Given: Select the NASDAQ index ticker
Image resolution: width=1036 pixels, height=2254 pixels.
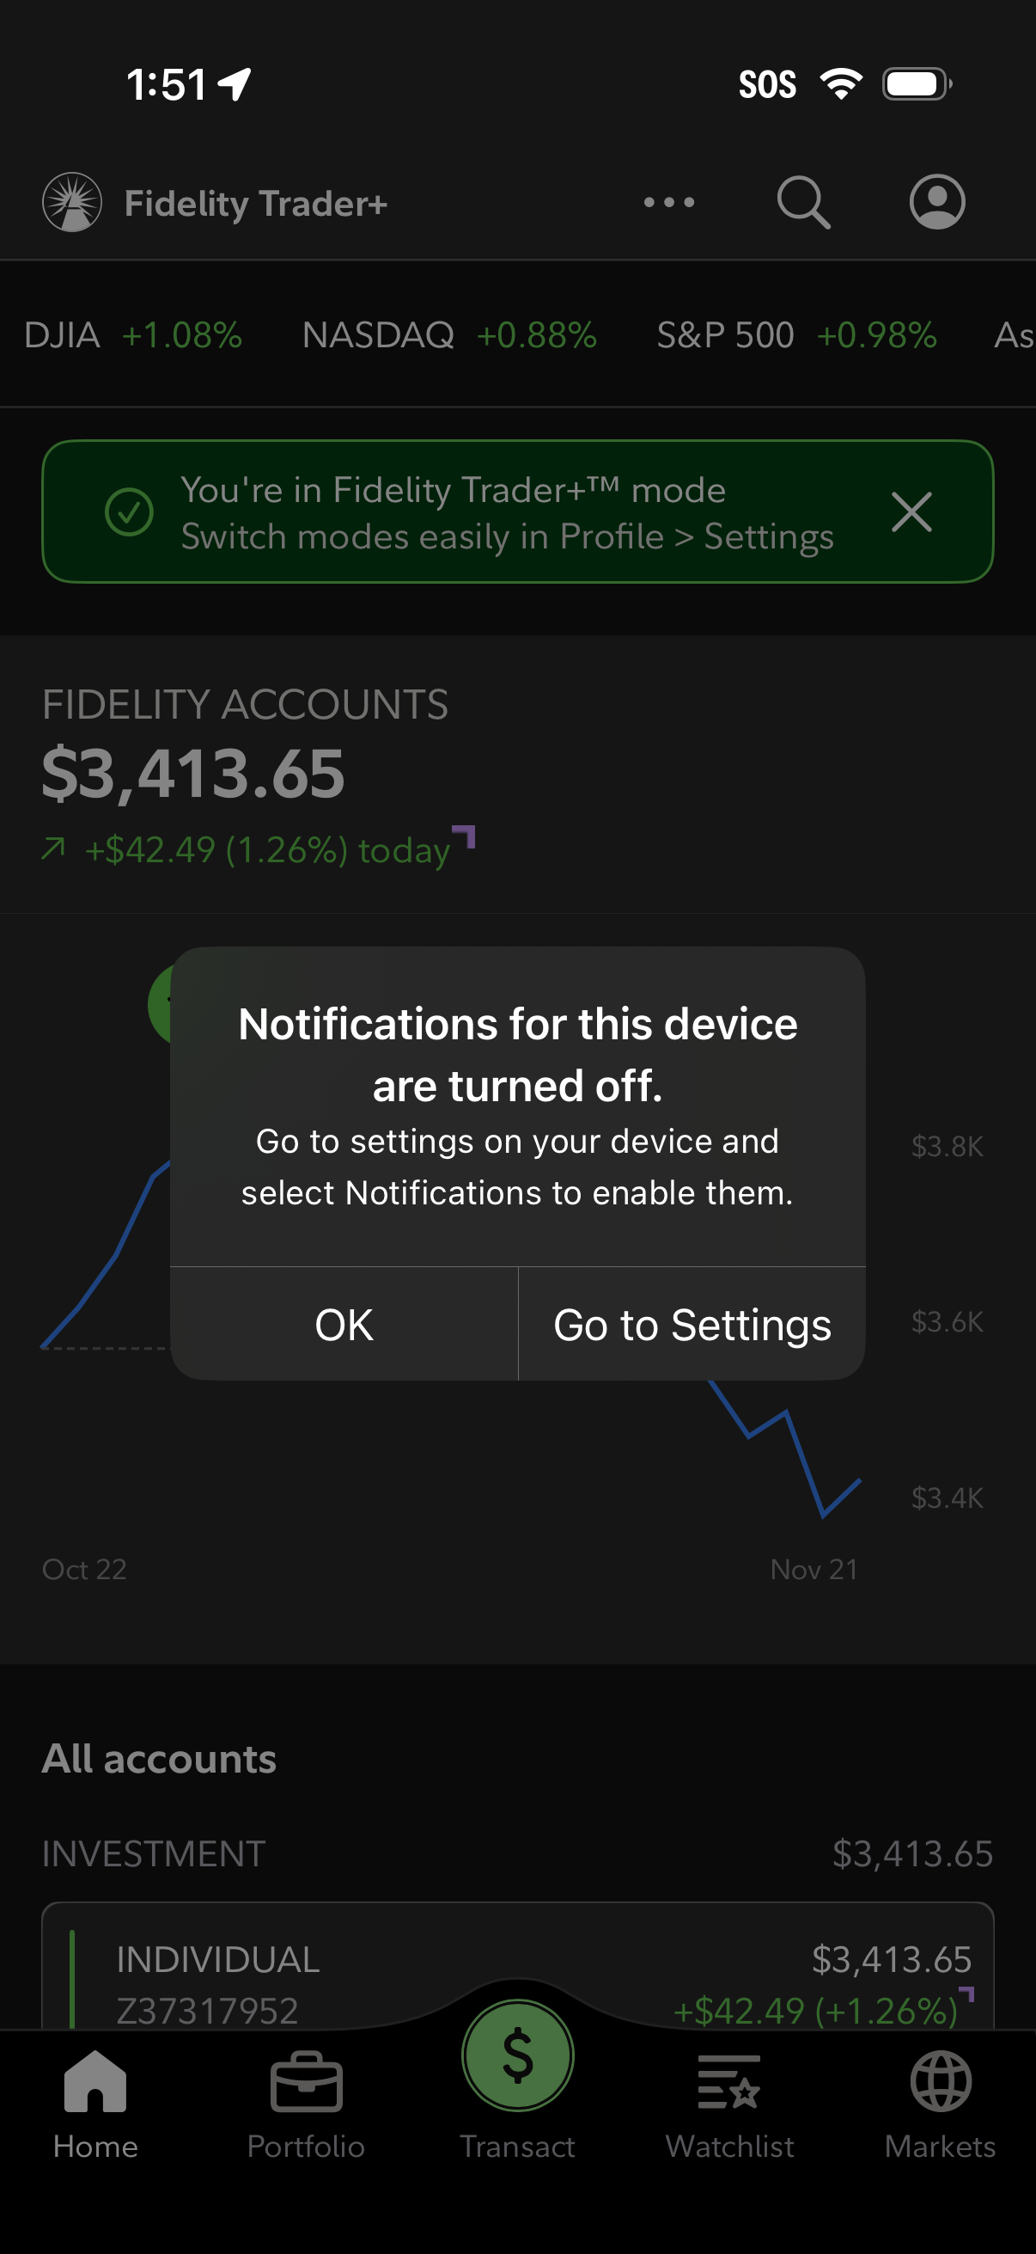Looking at the screenshot, I should coord(446,334).
